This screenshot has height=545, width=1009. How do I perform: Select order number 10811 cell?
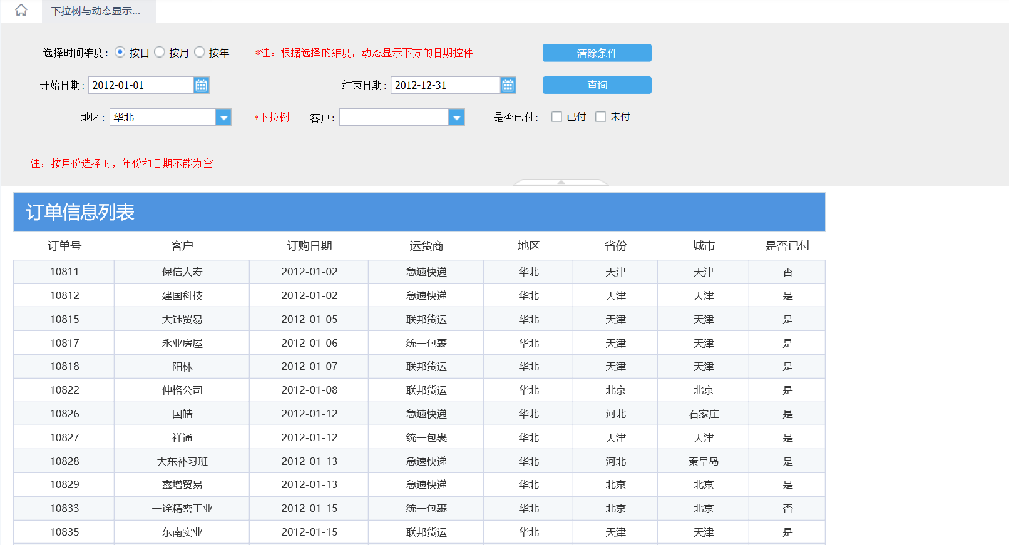click(64, 272)
